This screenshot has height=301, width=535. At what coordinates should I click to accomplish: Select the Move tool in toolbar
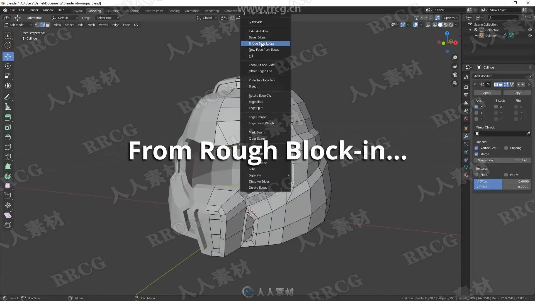coord(8,57)
